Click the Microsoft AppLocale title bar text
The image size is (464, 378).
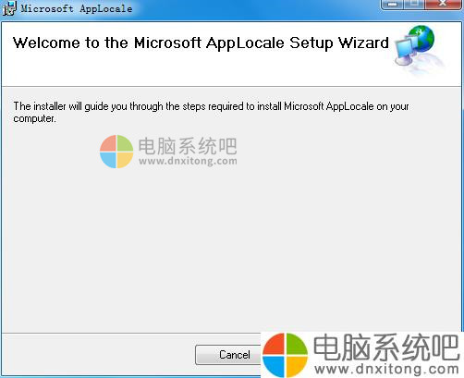click(77, 8)
